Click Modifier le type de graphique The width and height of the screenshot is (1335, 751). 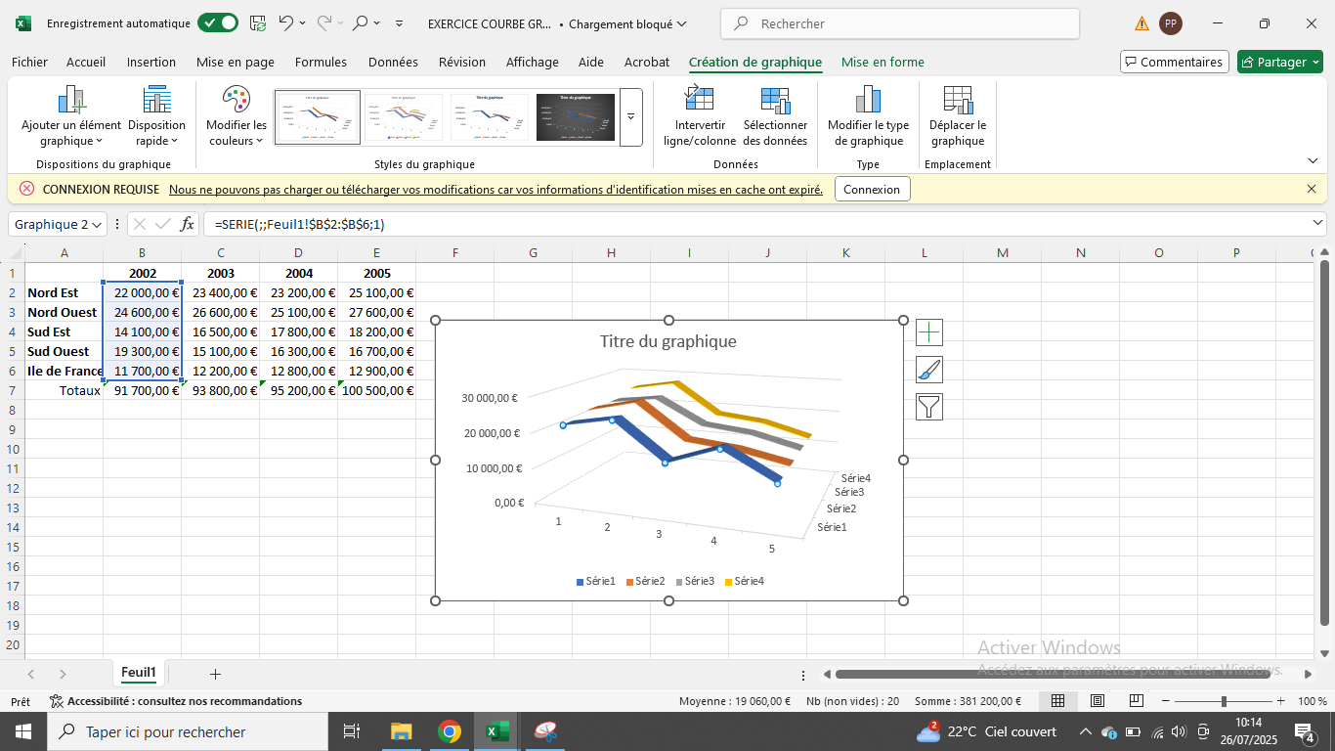pos(868,115)
